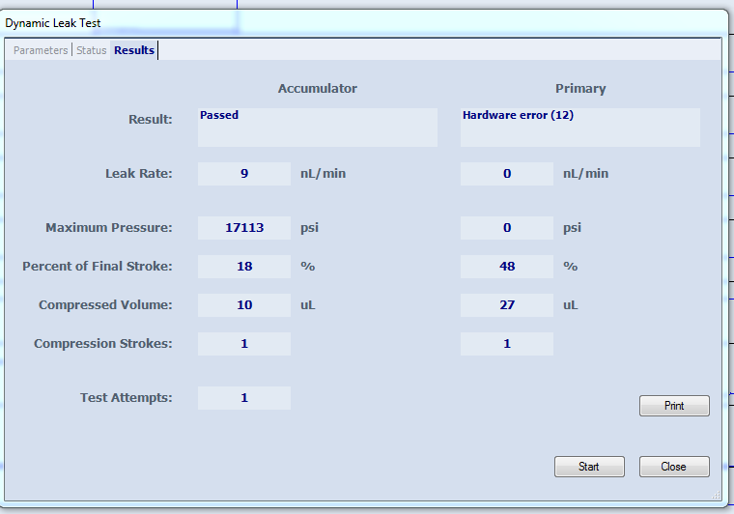Focus Accumulator Percent of Final Stroke field
Screen dimensions: 734x514
pyautogui.click(x=244, y=267)
